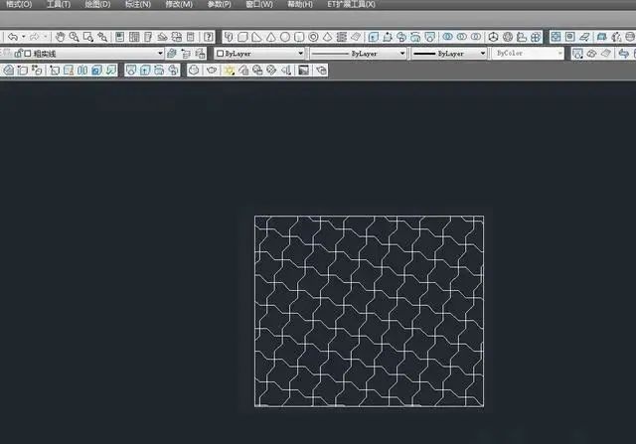
Task: Click the sun light icon
Action: pos(230,71)
